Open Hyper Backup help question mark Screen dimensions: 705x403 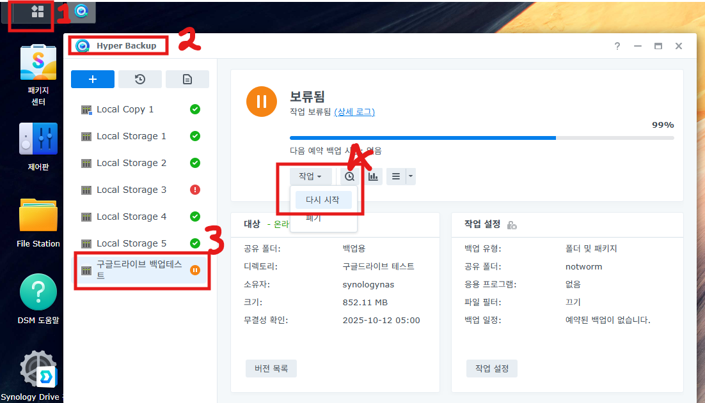point(617,46)
